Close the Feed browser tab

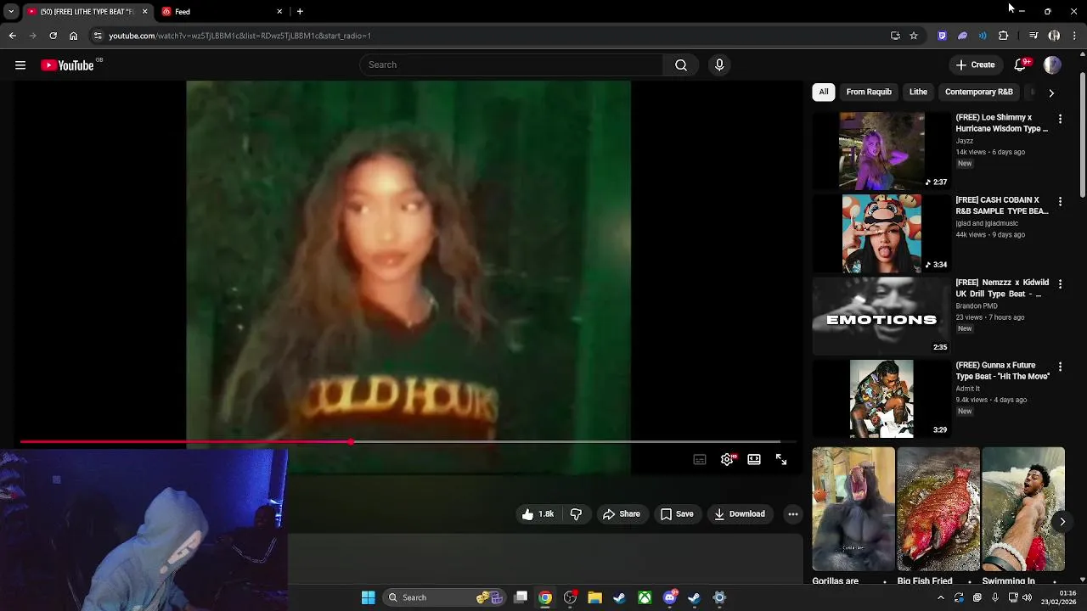[279, 12]
